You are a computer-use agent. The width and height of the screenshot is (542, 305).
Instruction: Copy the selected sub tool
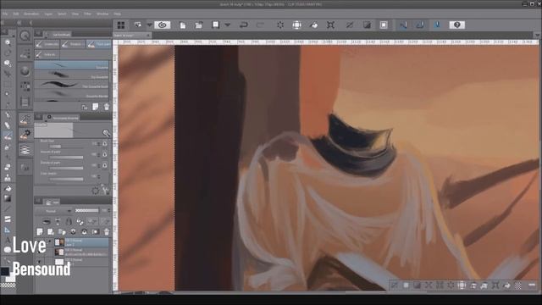pos(96,107)
